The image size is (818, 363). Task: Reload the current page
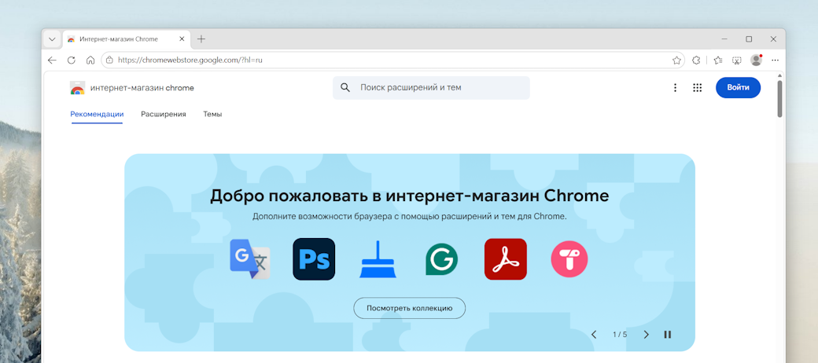(x=72, y=60)
